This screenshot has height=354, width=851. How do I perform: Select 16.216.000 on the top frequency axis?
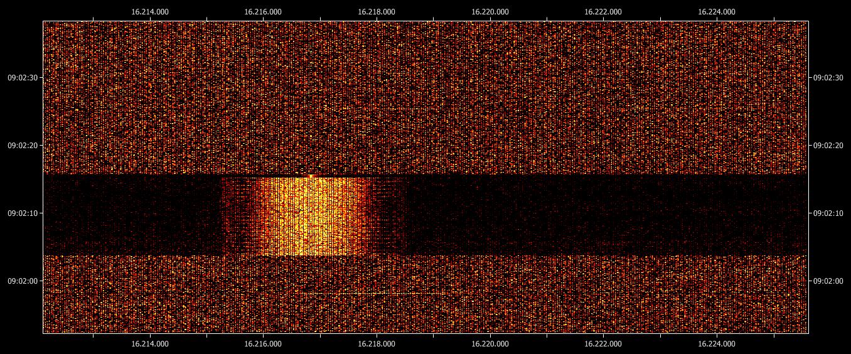pyautogui.click(x=263, y=11)
